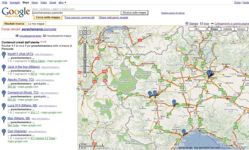Viewport: 249px width, 150px height.
Task: Zoom in with the plus button
Action: tap(85, 42)
